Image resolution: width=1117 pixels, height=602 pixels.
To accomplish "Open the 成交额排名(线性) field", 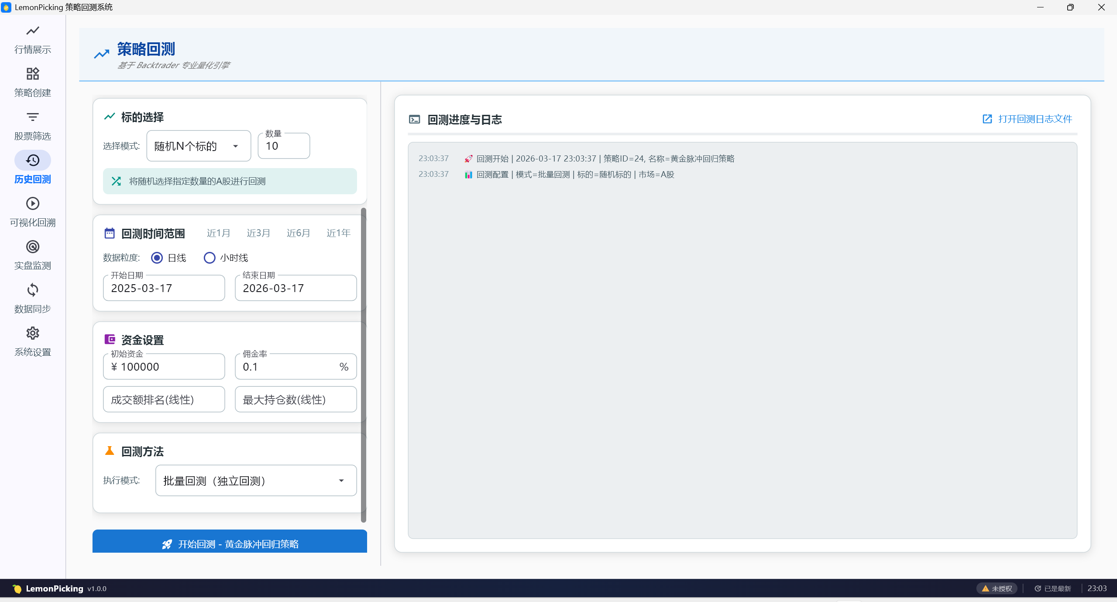I will point(164,399).
